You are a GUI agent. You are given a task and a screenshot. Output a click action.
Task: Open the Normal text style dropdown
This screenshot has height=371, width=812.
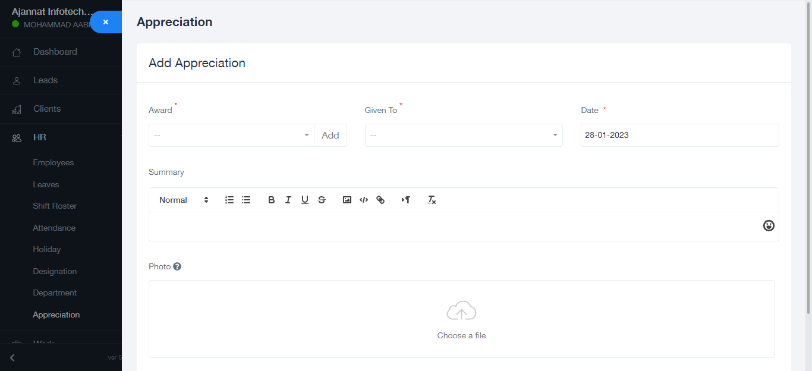pyautogui.click(x=184, y=200)
